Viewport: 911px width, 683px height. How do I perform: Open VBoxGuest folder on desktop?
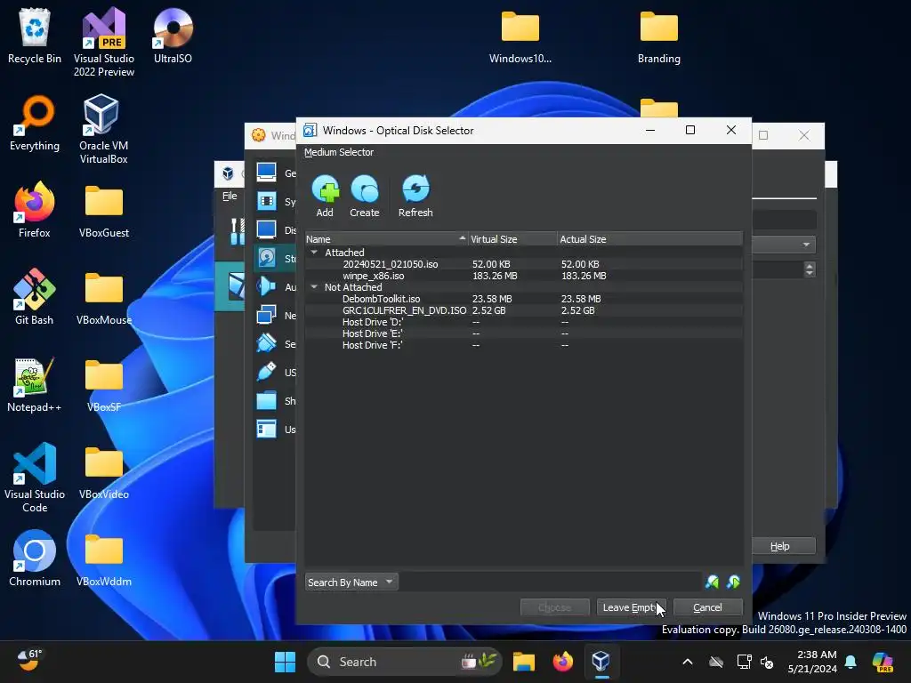click(x=103, y=210)
